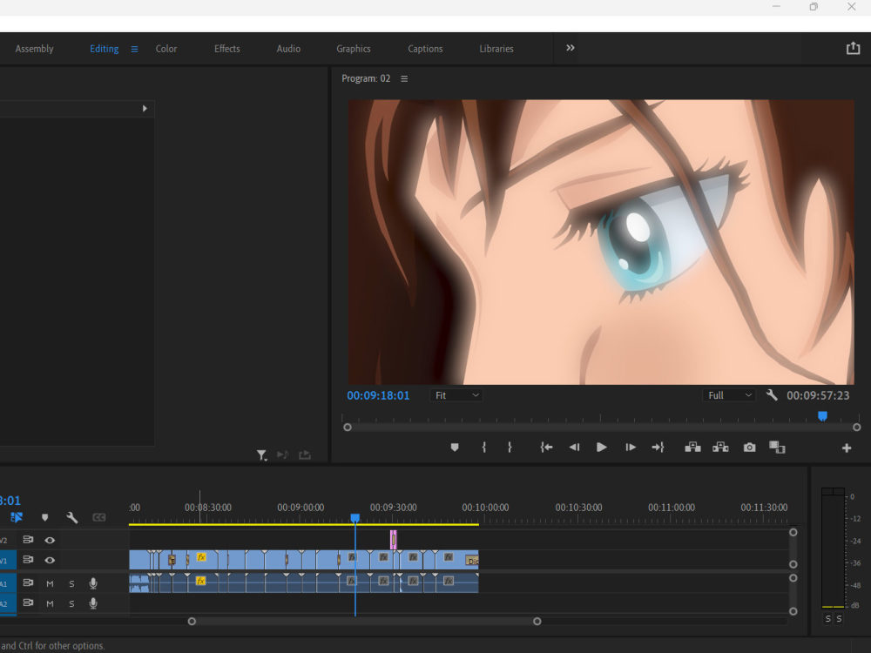
Task: Enable voice-over record on A1
Action: [93, 583]
